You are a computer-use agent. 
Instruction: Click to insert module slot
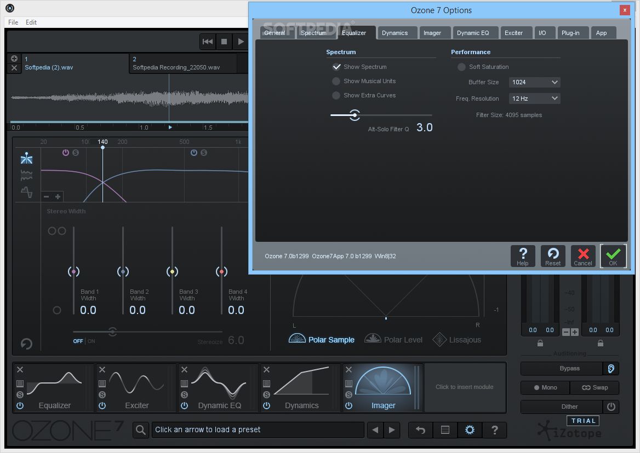tap(465, 387)
